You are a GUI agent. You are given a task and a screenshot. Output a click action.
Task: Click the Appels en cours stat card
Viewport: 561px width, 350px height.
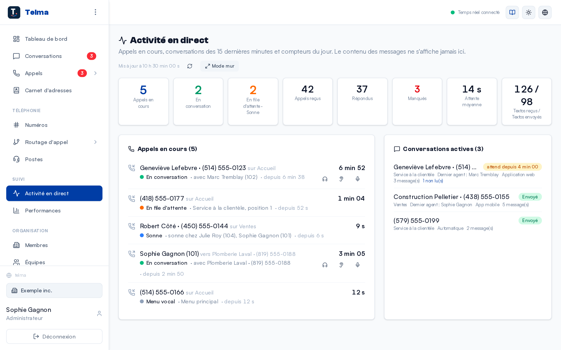click(143, 102)
